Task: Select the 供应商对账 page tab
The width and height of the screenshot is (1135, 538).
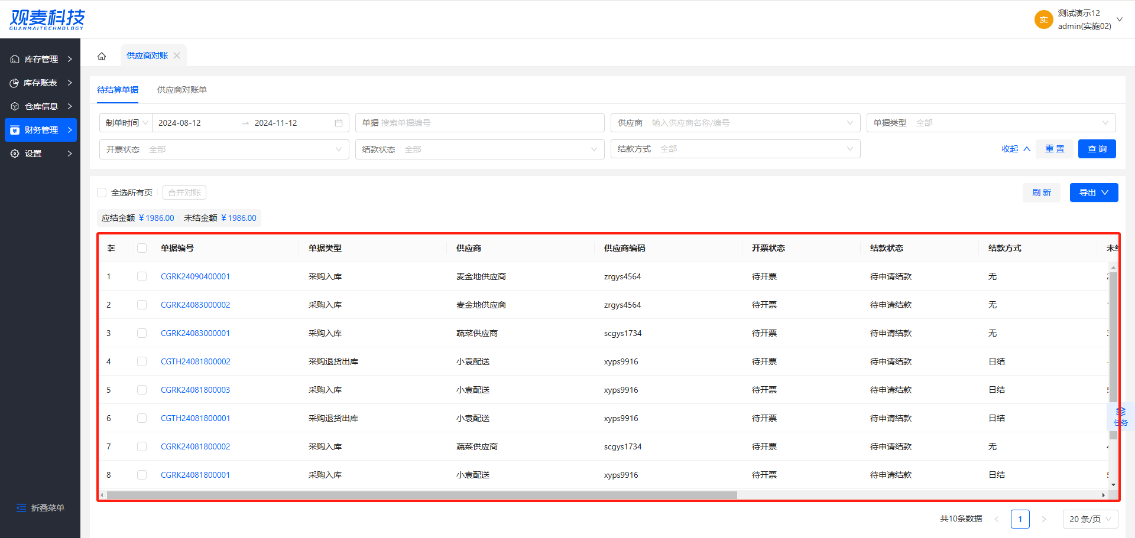Action: point(147,56)
